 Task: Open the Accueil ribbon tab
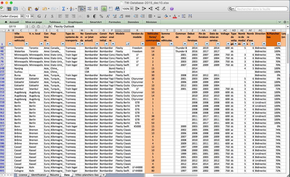[x=12, y=22]
